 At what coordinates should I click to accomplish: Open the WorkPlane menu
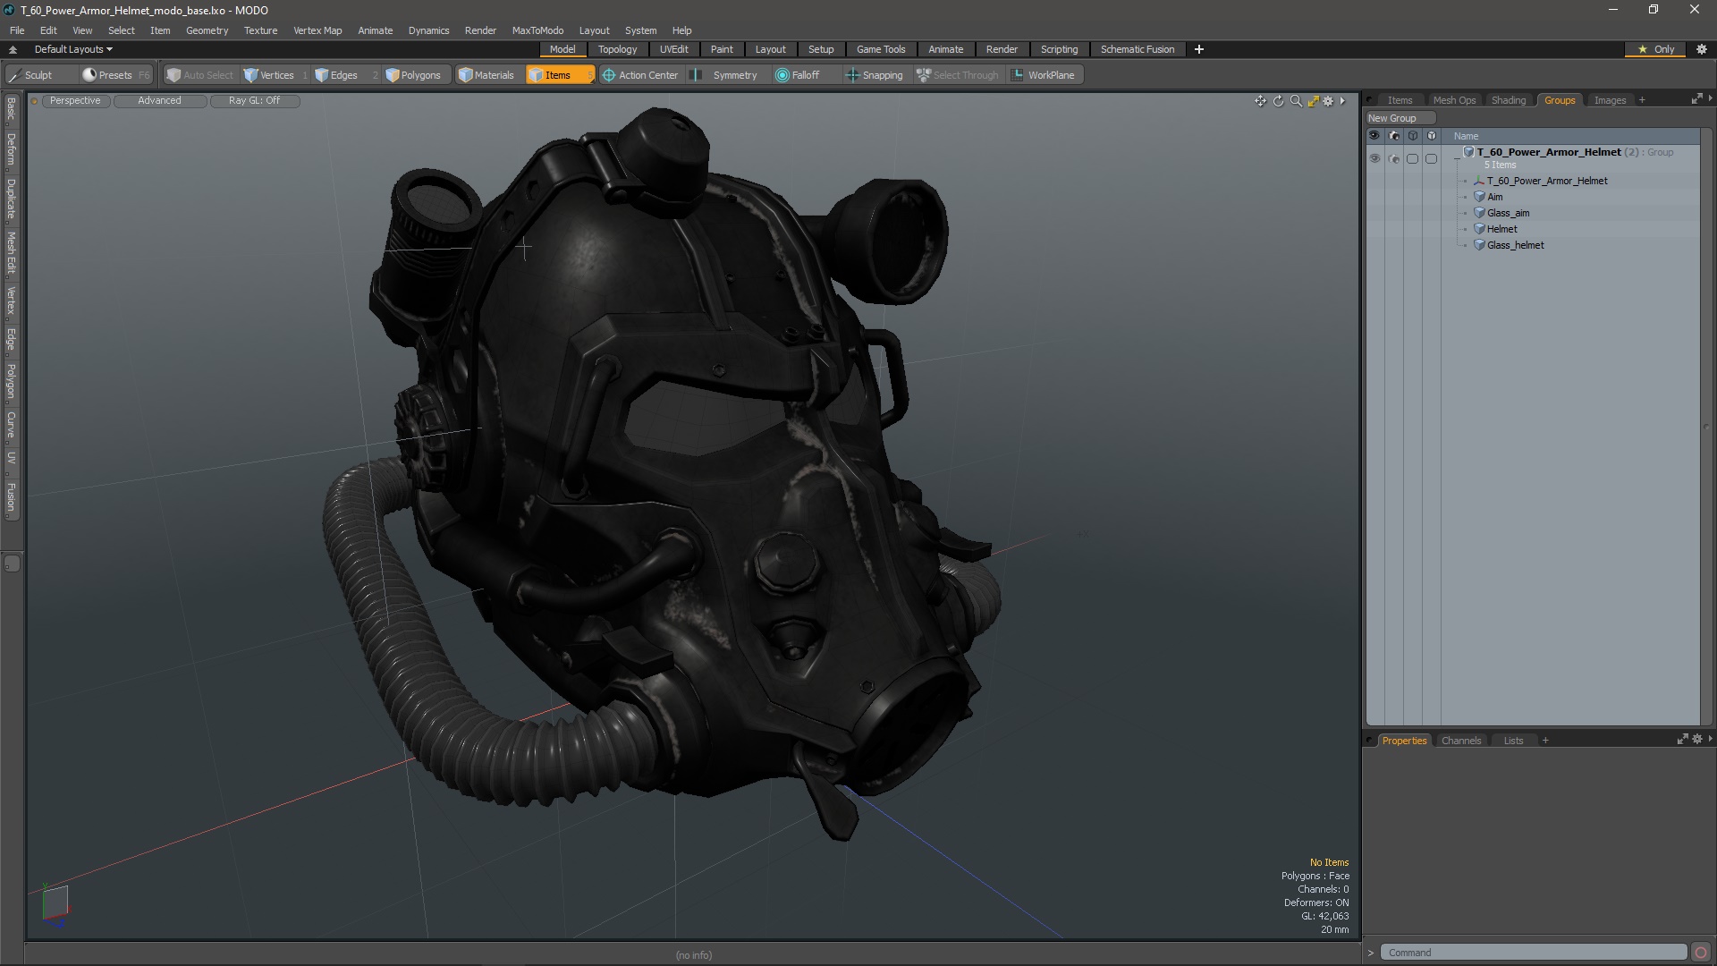pos(1044,75)
